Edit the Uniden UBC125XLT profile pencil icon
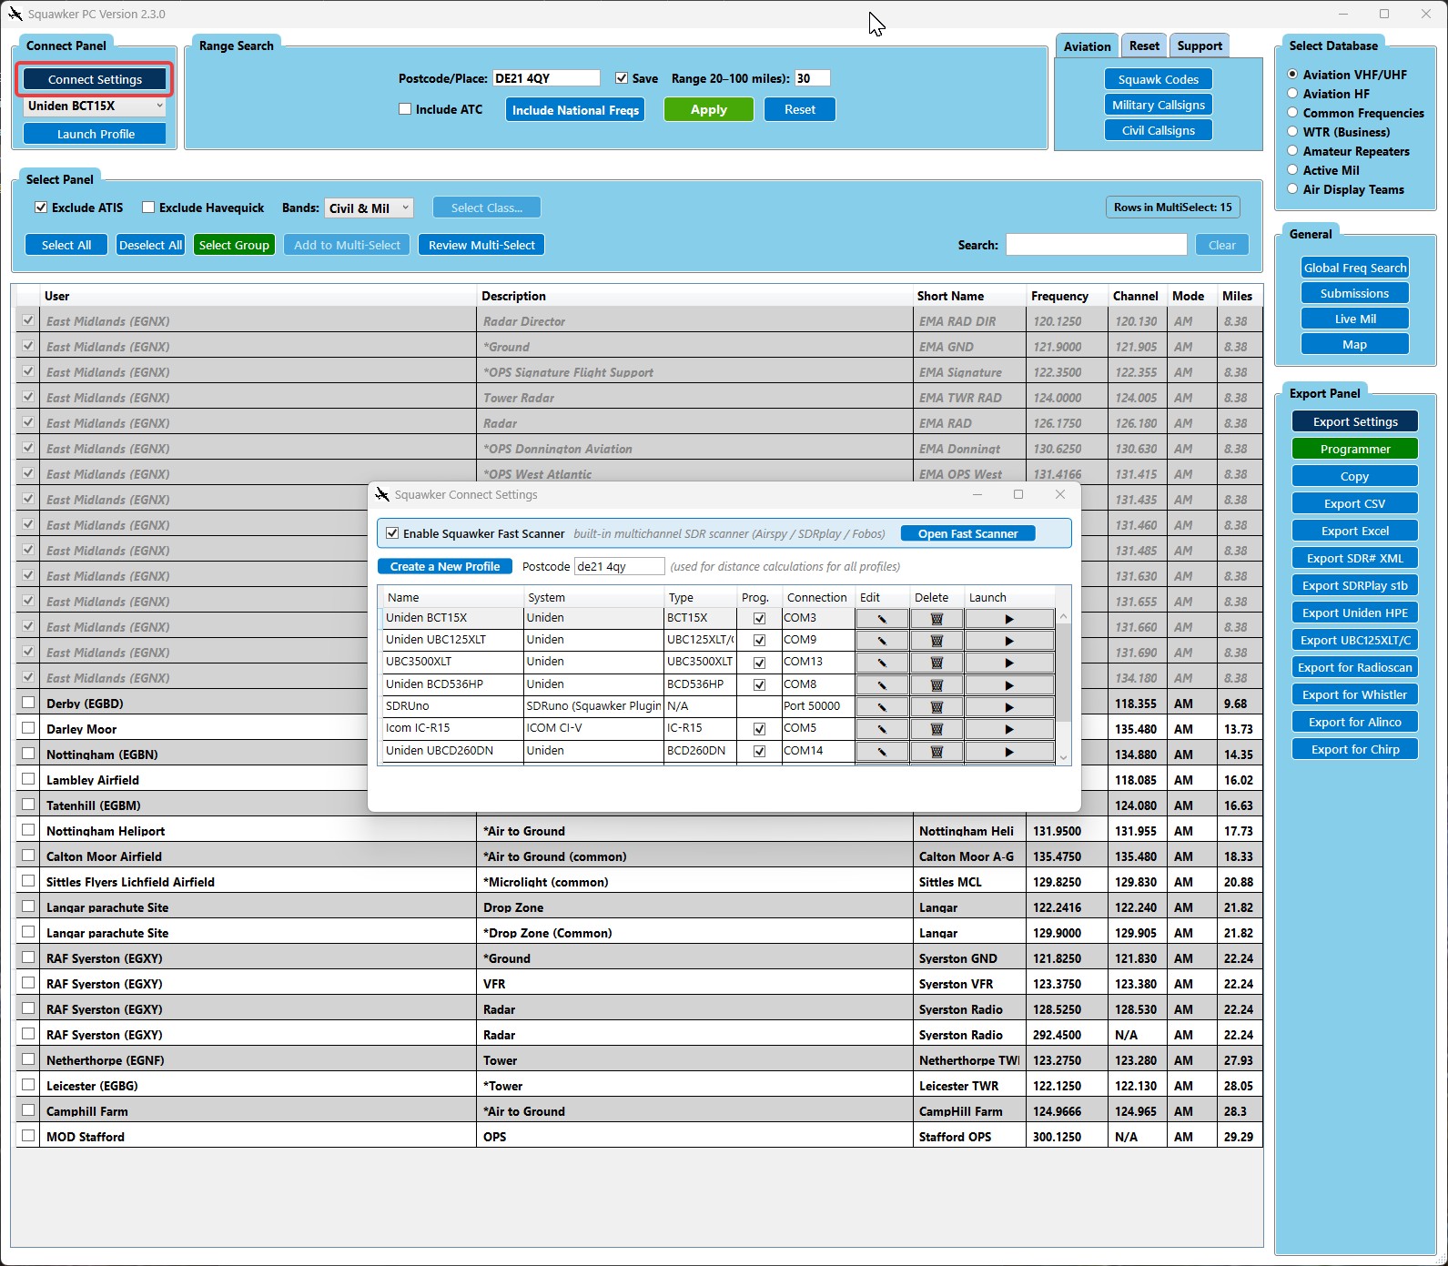The image size is (1448, 1266). pos(882,641)
